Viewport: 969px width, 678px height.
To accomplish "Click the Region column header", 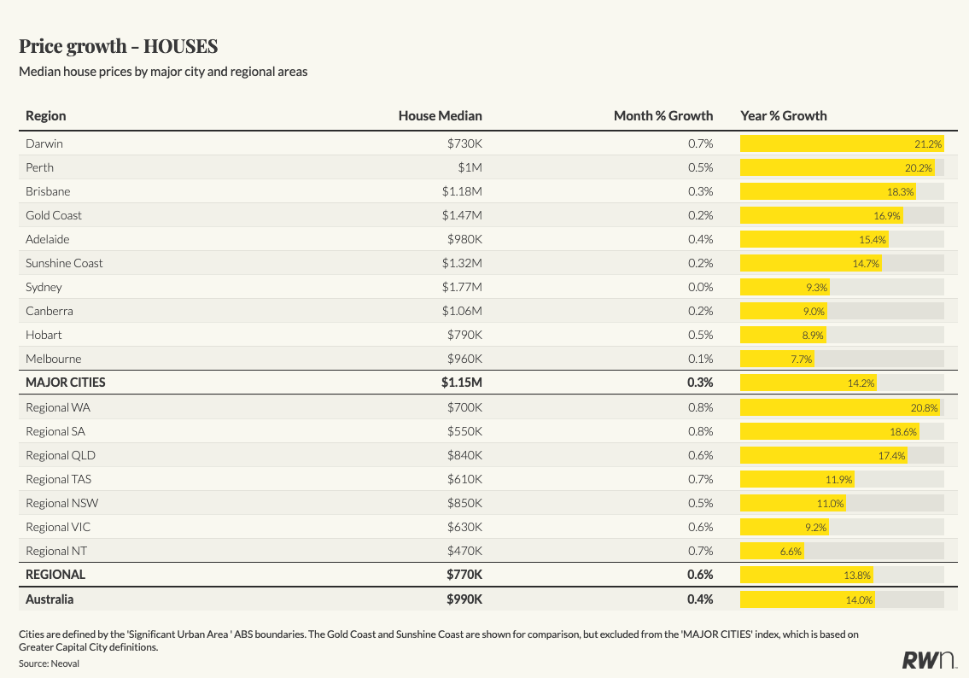I will click(x=46, y=116).
